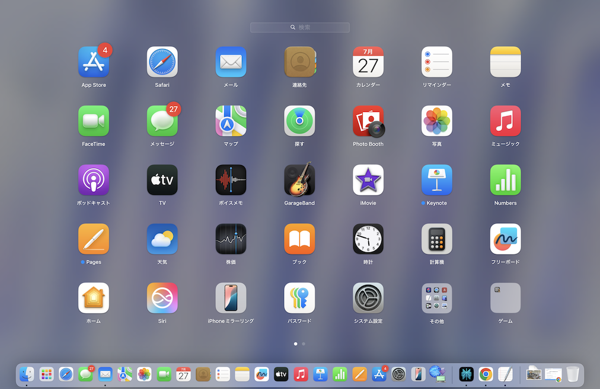Launch GarageBand
The width and height of the screenshot is (600, 389).
pyautogui.click(x=299, y=179)
